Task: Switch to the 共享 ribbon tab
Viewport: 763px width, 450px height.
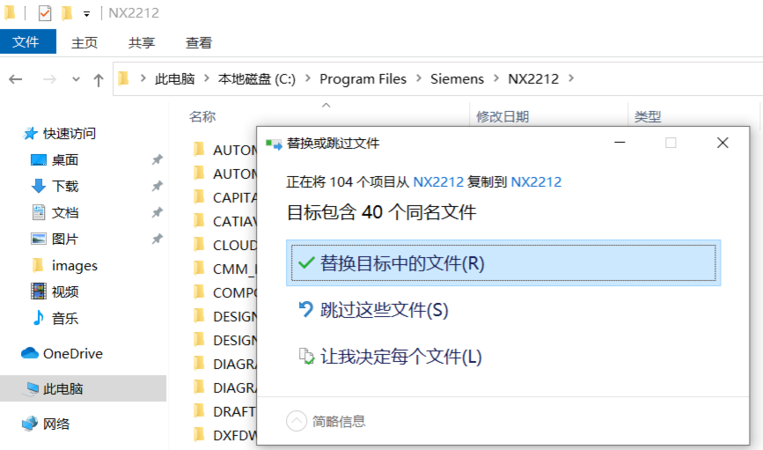Action: [x=141, y=42]
